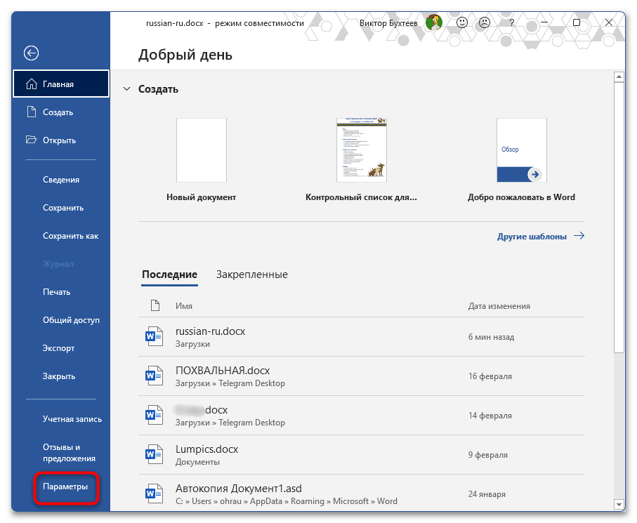Send positive feedback with the smiley face icon
Screen dimensions: 637x523
pyautogui.click(x=462, y=22)
